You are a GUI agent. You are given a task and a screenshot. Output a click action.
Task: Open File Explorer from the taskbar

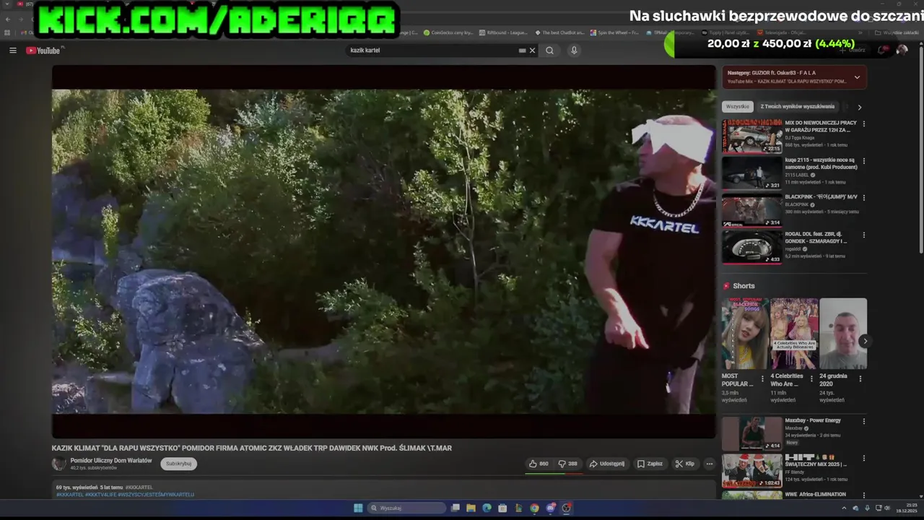coord(471,508)
